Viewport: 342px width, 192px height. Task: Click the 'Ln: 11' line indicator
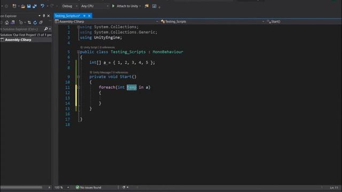tap(334, 187)
